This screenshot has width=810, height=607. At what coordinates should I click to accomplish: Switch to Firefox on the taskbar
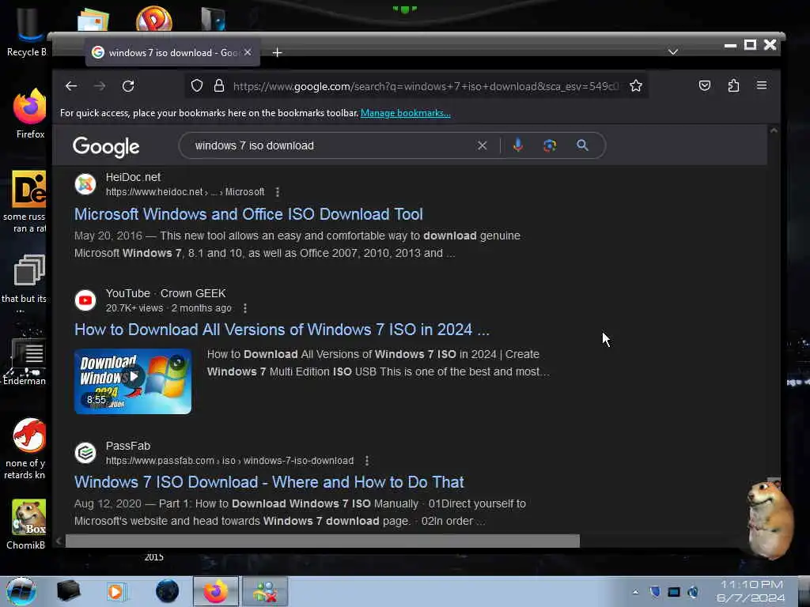(216, 591)
